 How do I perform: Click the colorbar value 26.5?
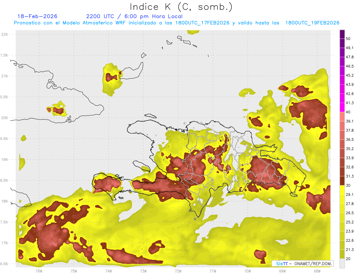(349, 213)
